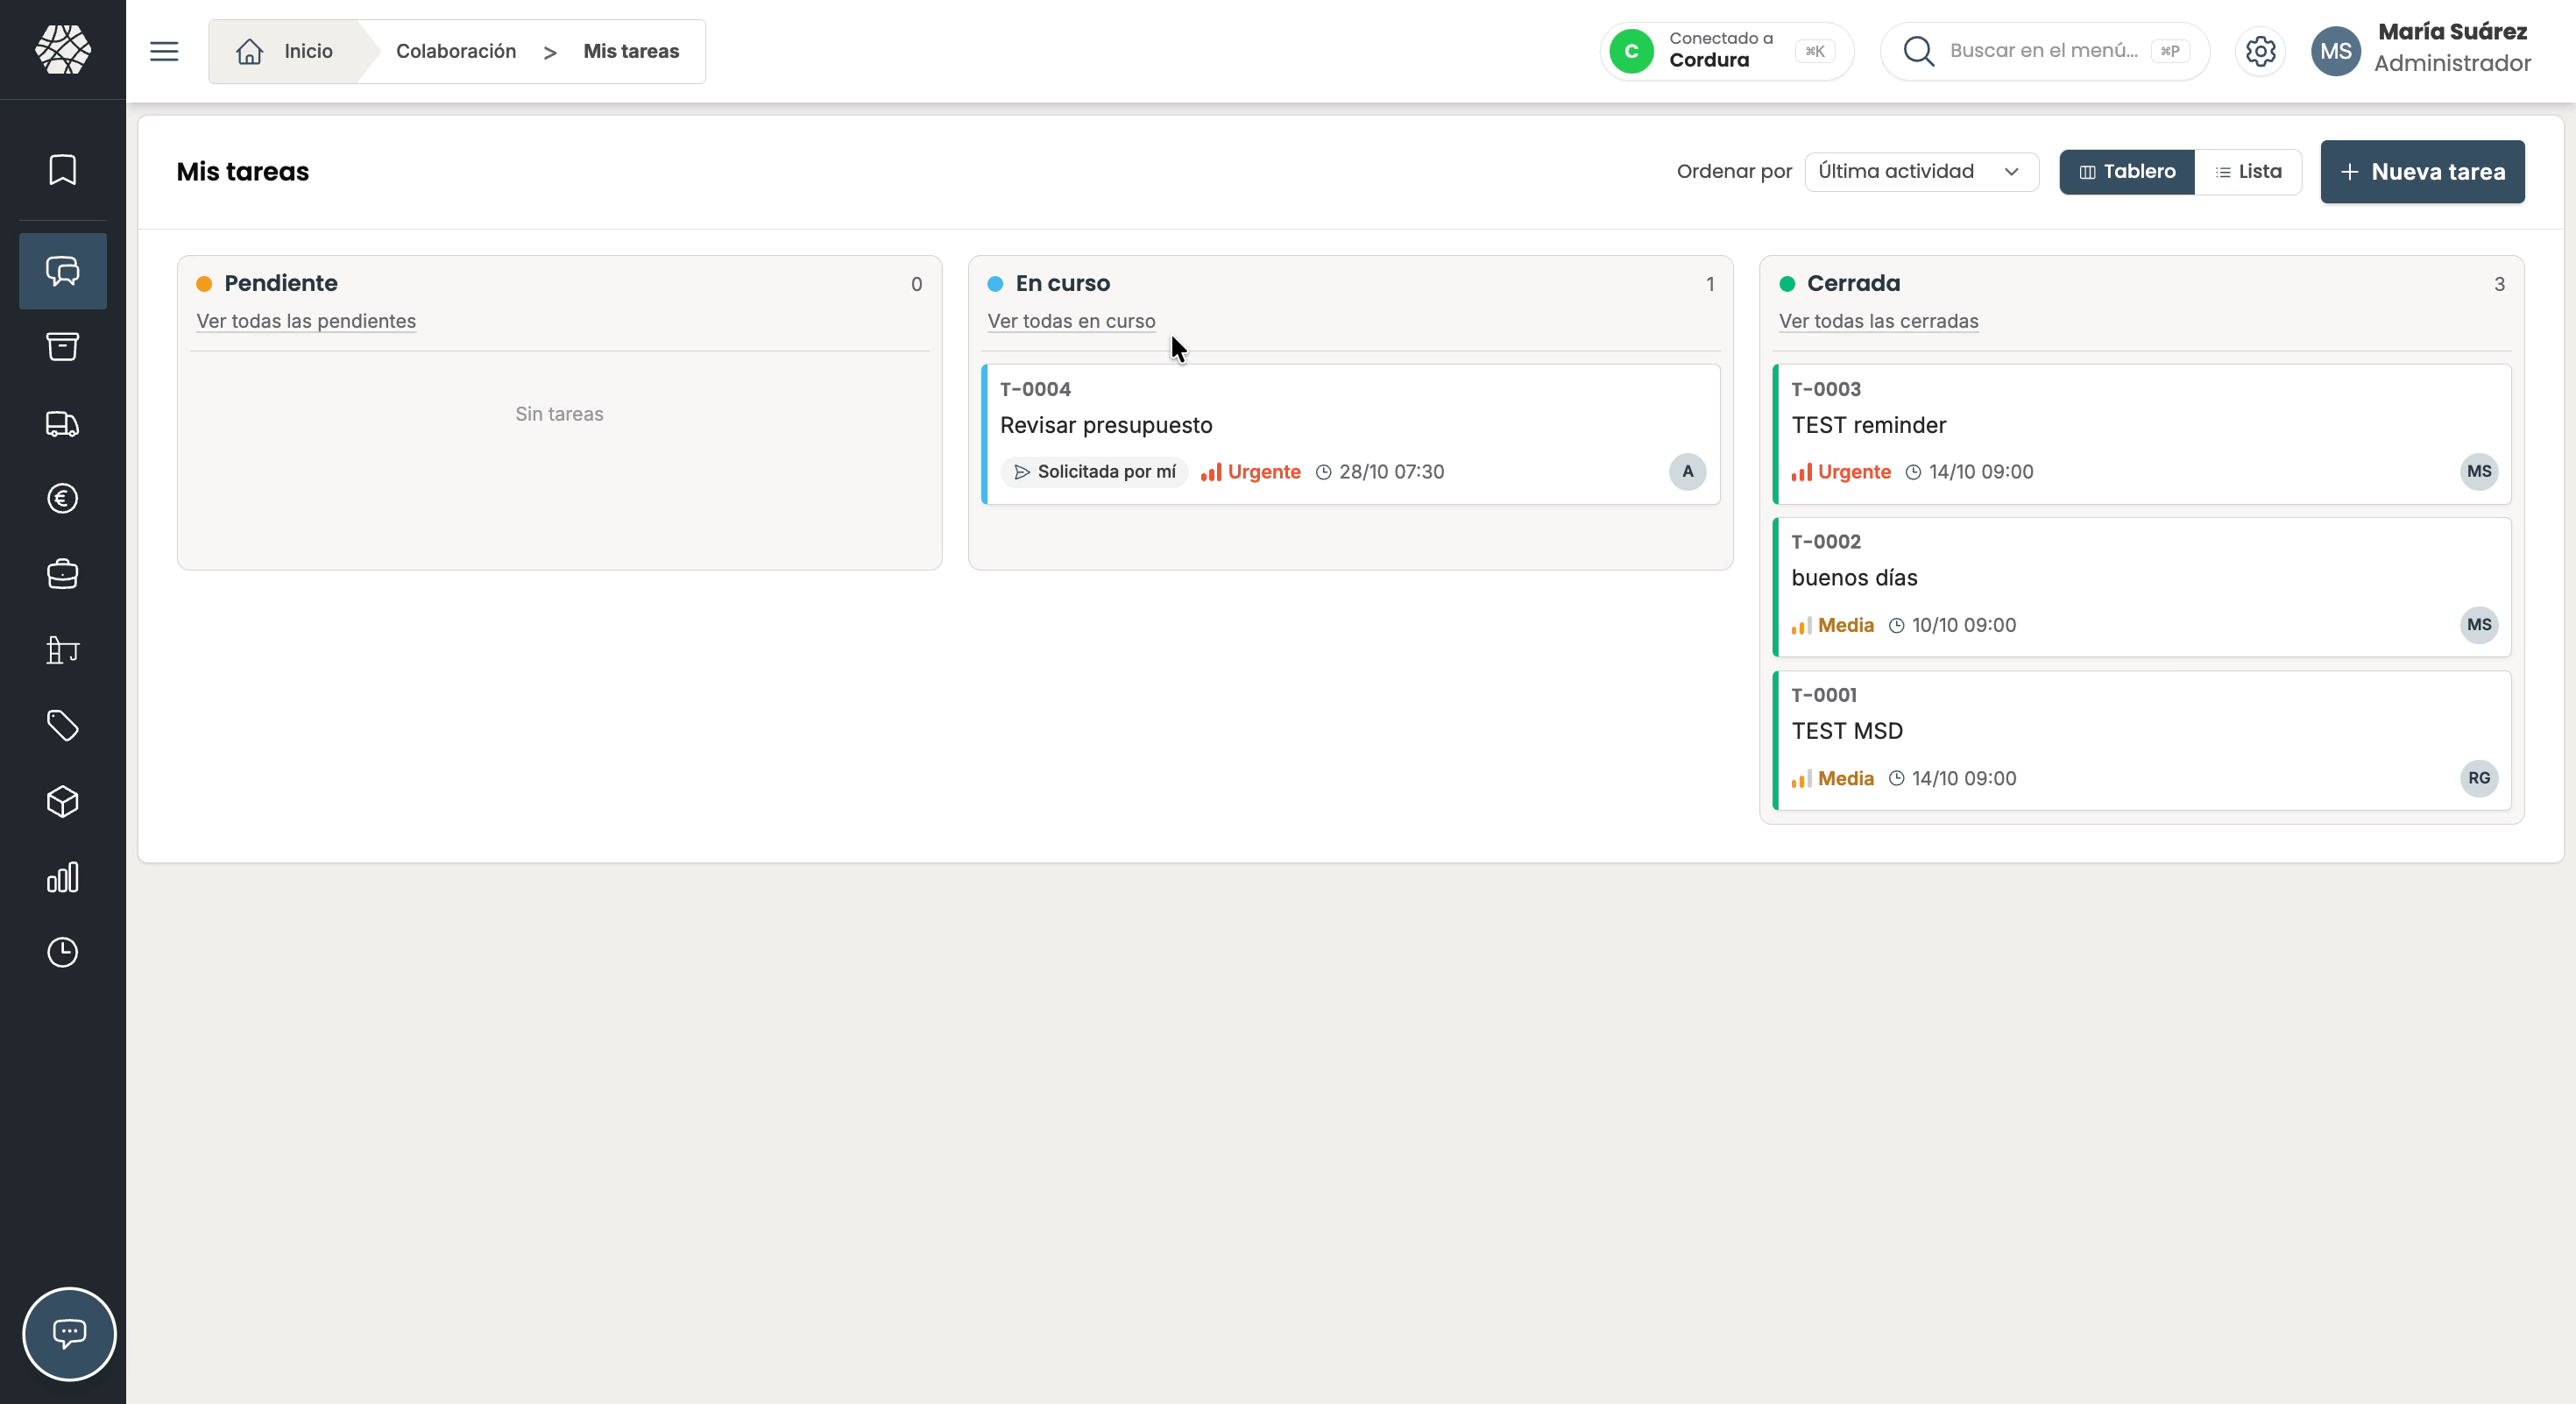Switch to Tablero board view
The width and height of the screenshot is (2576, 1404).
tap(2127, 172)
